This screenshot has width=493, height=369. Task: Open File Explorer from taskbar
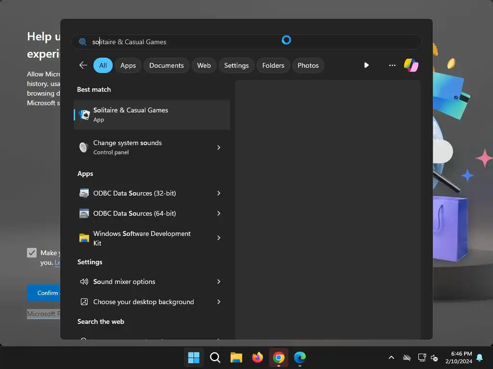236,357
